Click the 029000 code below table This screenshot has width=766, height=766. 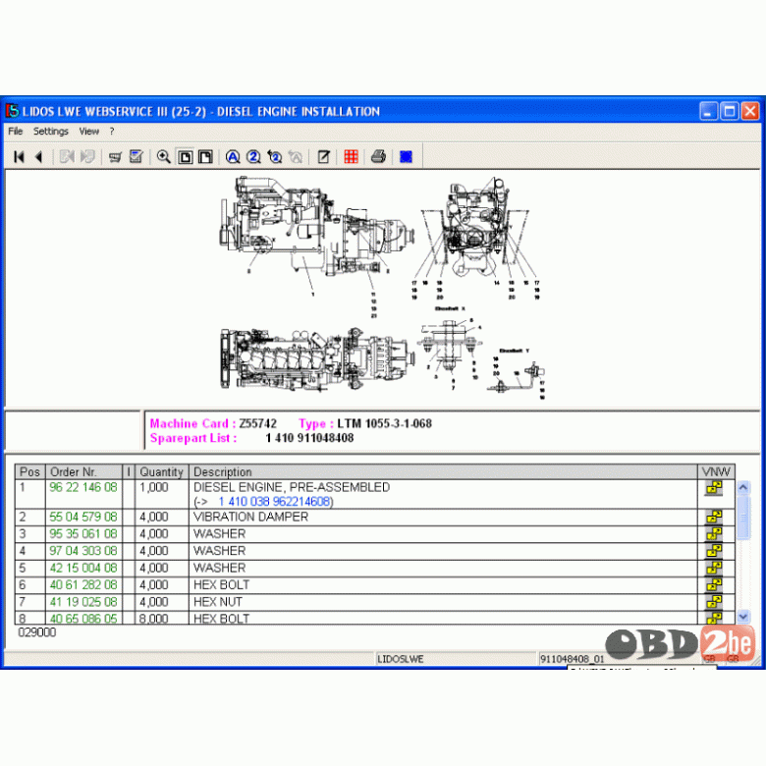coord(37,632)
